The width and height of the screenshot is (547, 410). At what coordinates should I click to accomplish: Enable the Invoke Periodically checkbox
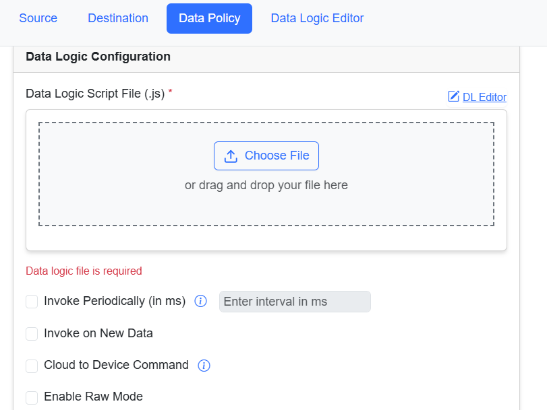(32, 302)
